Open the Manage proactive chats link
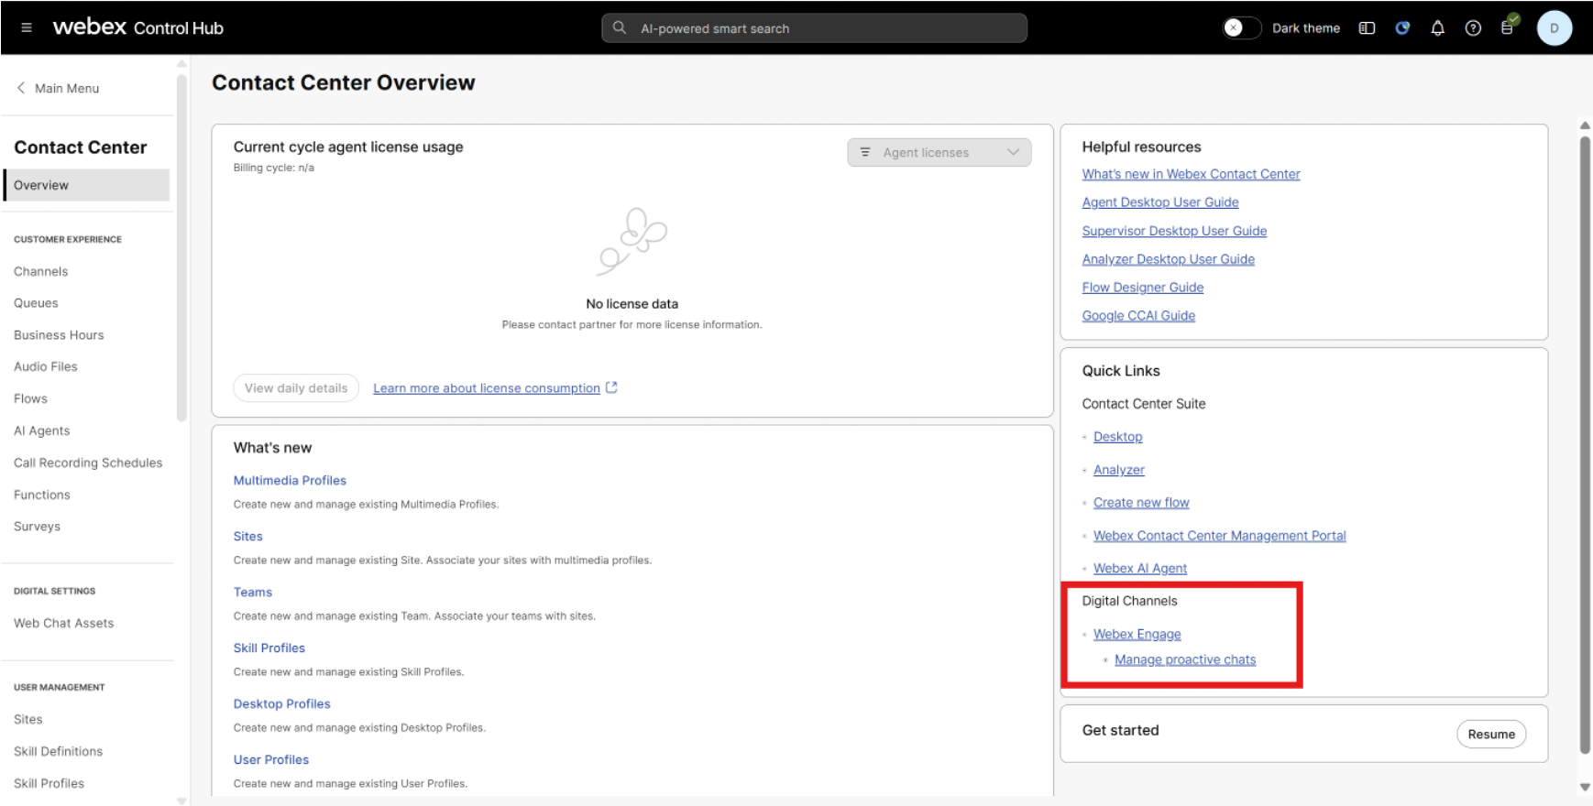The height and width of the screenshot is (806, 1593). 1185,659
